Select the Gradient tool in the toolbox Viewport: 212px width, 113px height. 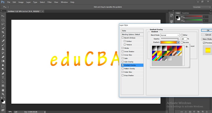[x=3, y=61]
